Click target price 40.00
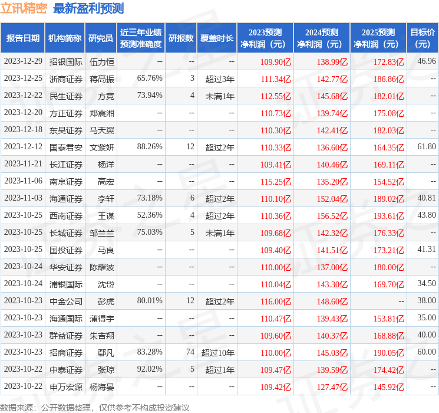The image size is (439, 413). click(427, 335)
